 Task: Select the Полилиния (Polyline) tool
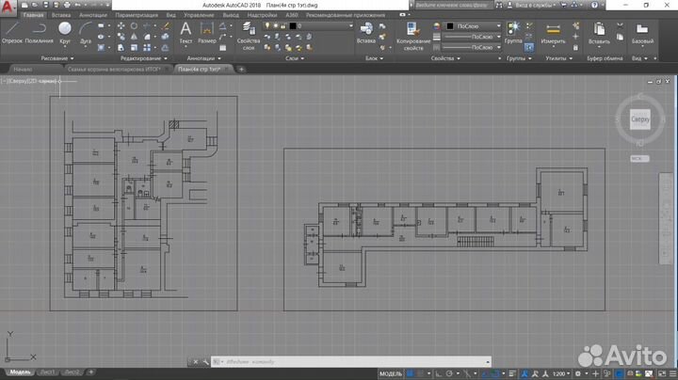pos(39,31)
